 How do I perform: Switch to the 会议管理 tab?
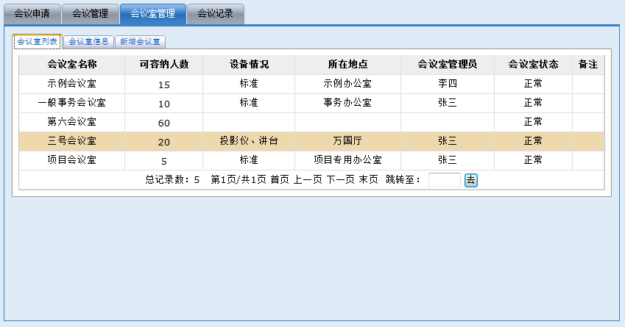coord(91,14)
